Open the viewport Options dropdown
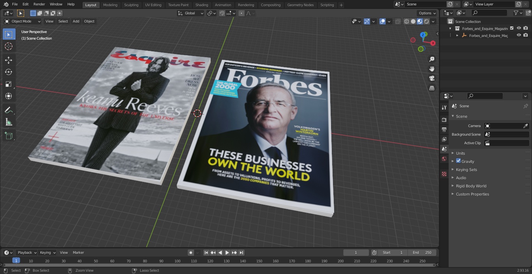Screen dimensions: 532x274 pos(427,13)
